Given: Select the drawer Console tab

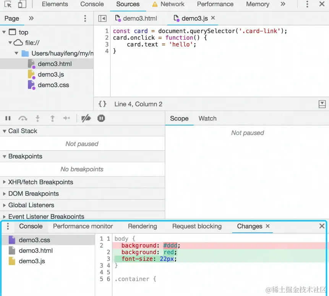Looking at the screenshot, I should 31,227.
